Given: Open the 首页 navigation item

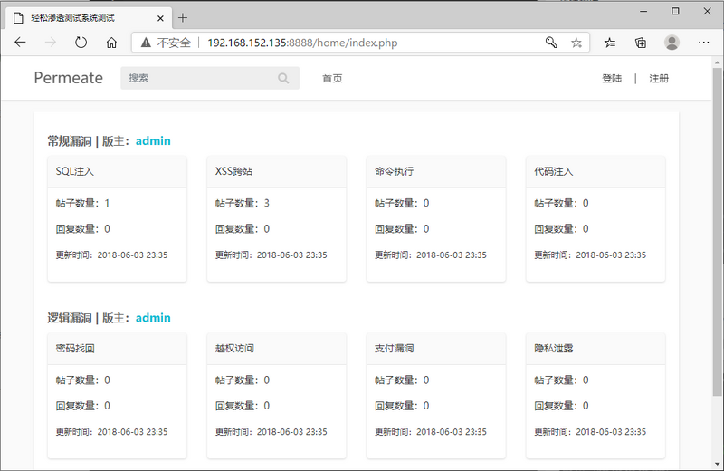Looking at the screenshot, I should click(332, 78).
